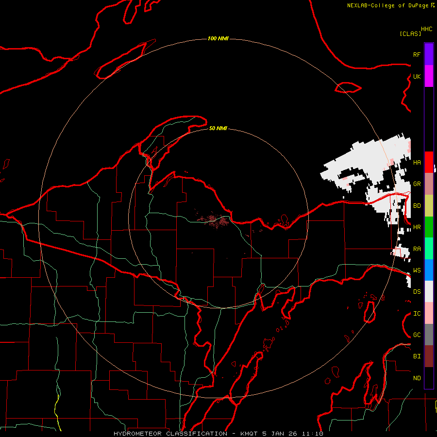Image resolution: width=437 pixels, height=437 pixels.
Task: Click the HHC product title text
Action: [x=427, y=29]
